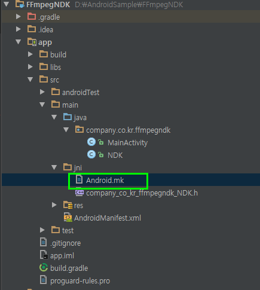The width and height of the screenshot is (260, 290).
Task: Click the main folder icon
Action: [x=56, y=104]
